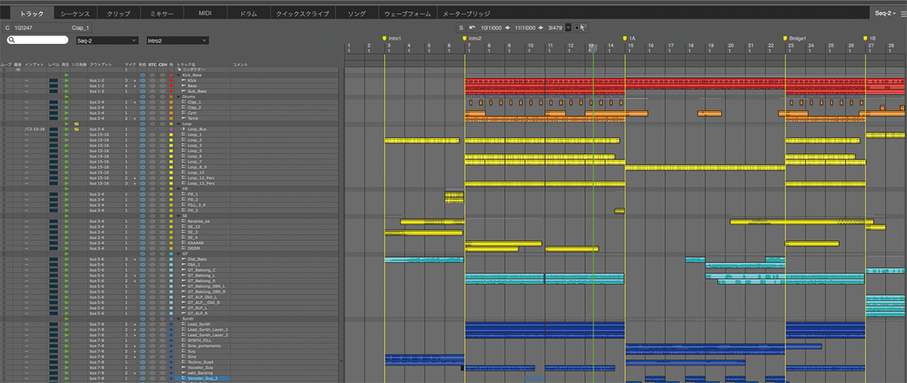Click the track type icon of Fill_1
Screen dimensions: 907x383
pyautogui.click(x=184, y=194)
